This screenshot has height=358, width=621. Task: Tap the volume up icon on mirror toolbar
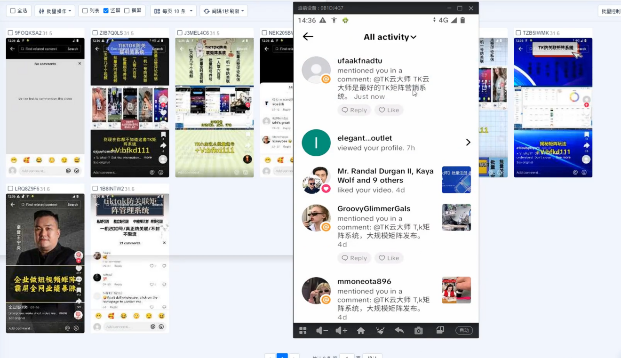tap(341, 330)
